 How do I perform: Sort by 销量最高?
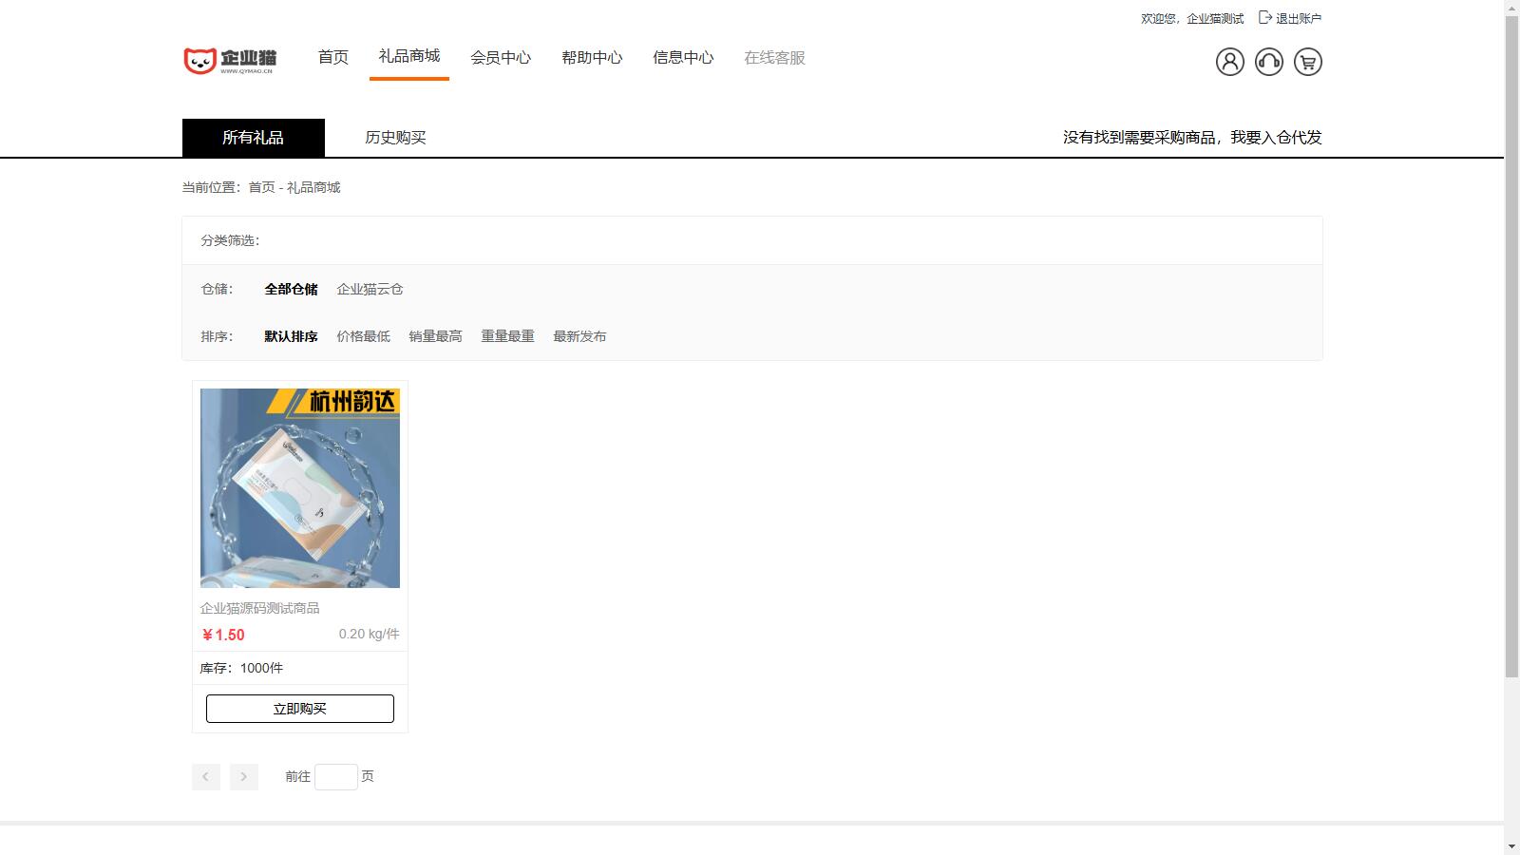435,336
